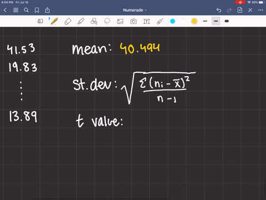
Task: Tap the status bar date Fri Jul 10
Action: (22, 2)
